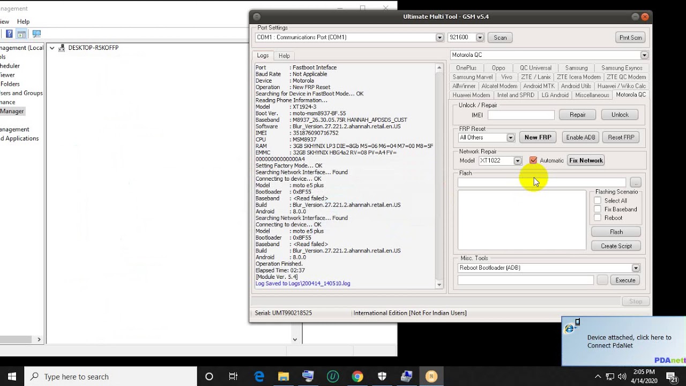This screenshot has height=386, width=686.
Task: Open the green U app on taskbar
Action: click(x=333, y=376)
